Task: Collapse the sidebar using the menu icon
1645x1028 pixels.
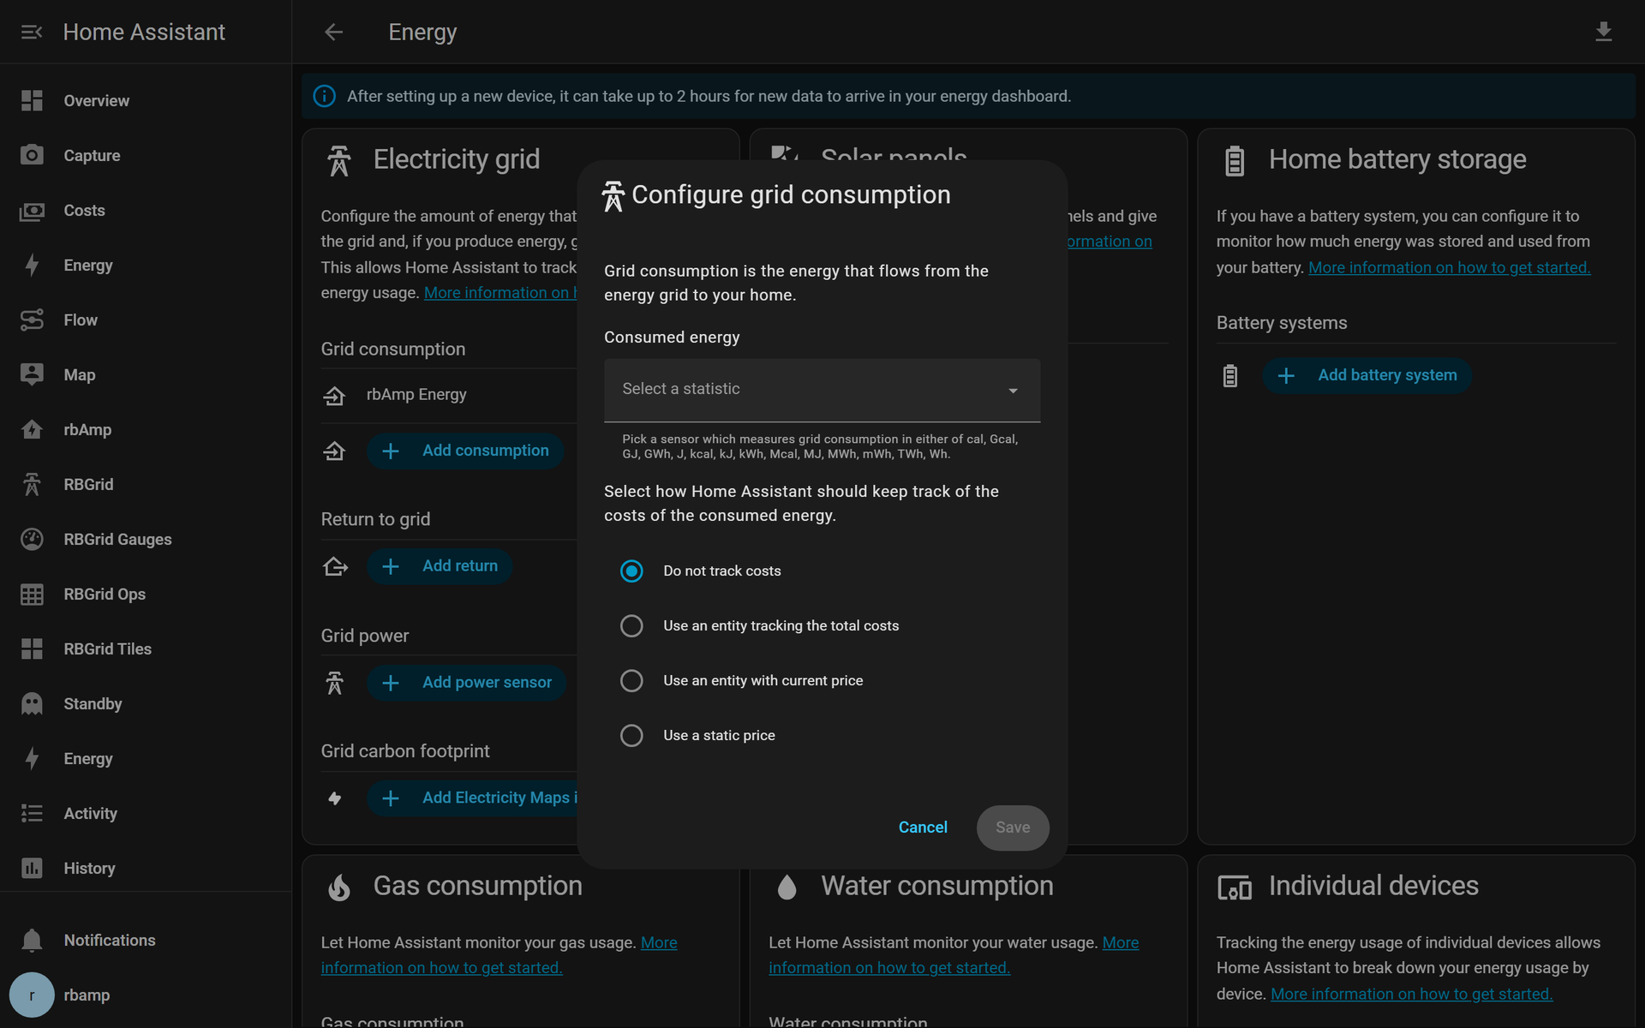Action: point(32,32)
